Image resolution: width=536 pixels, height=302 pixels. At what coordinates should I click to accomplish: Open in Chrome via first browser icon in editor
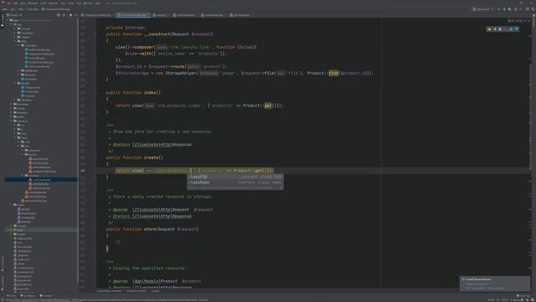point(489,29)
